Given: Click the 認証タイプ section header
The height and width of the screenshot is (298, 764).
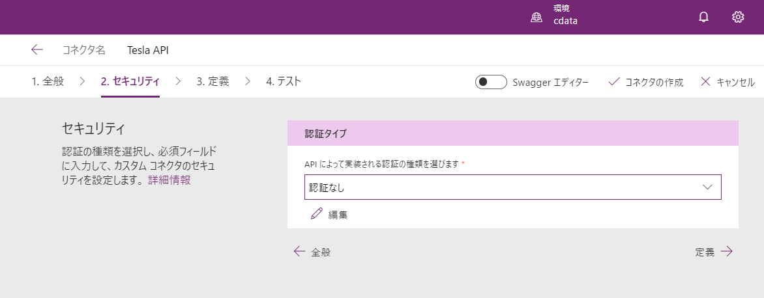Looking at the screenshot, I should click(513, 133).
